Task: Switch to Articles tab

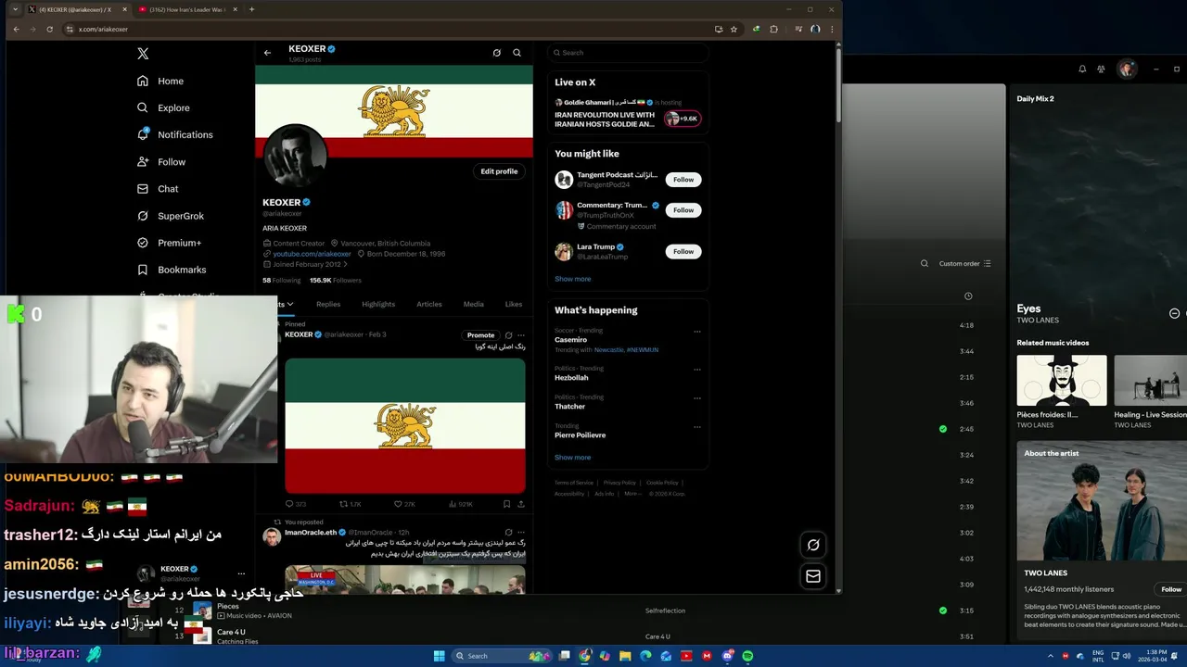Action: point(429,304)
